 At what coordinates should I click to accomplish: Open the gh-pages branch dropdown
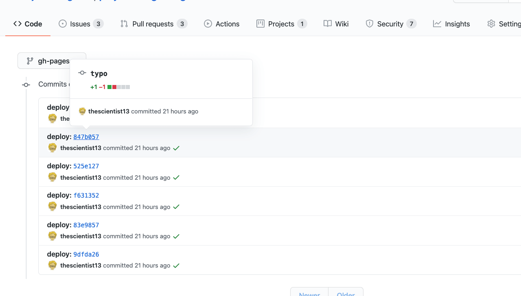pyautogui.click(x=52, y=61)
